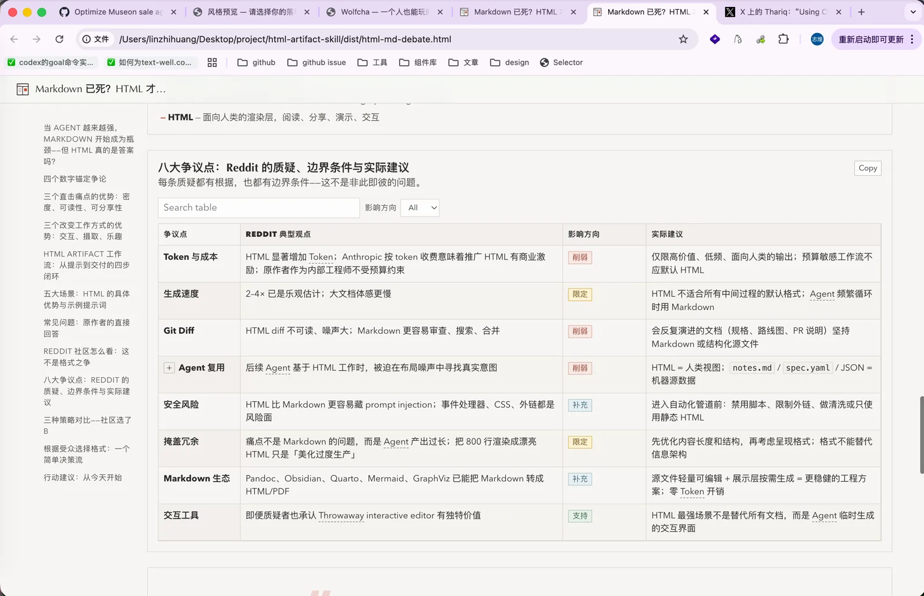Open the Chrome profile avatar
Image resolution: width=924 pixels, height=596 pixels.
[x=817, y=39]
